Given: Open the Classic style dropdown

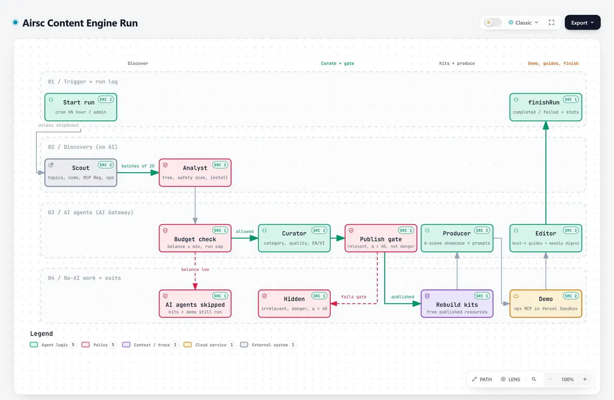Looking at the screenshot, I should (523, 23).
